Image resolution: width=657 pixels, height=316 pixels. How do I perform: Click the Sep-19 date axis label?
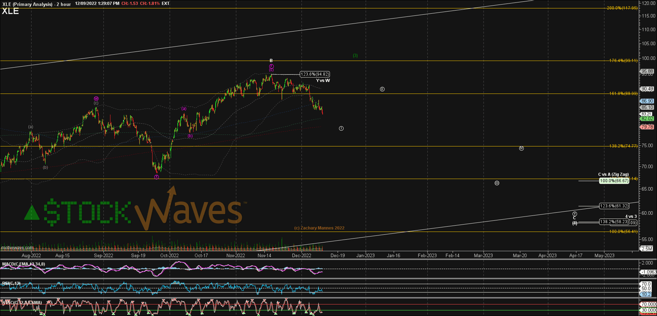coord(138,255)
